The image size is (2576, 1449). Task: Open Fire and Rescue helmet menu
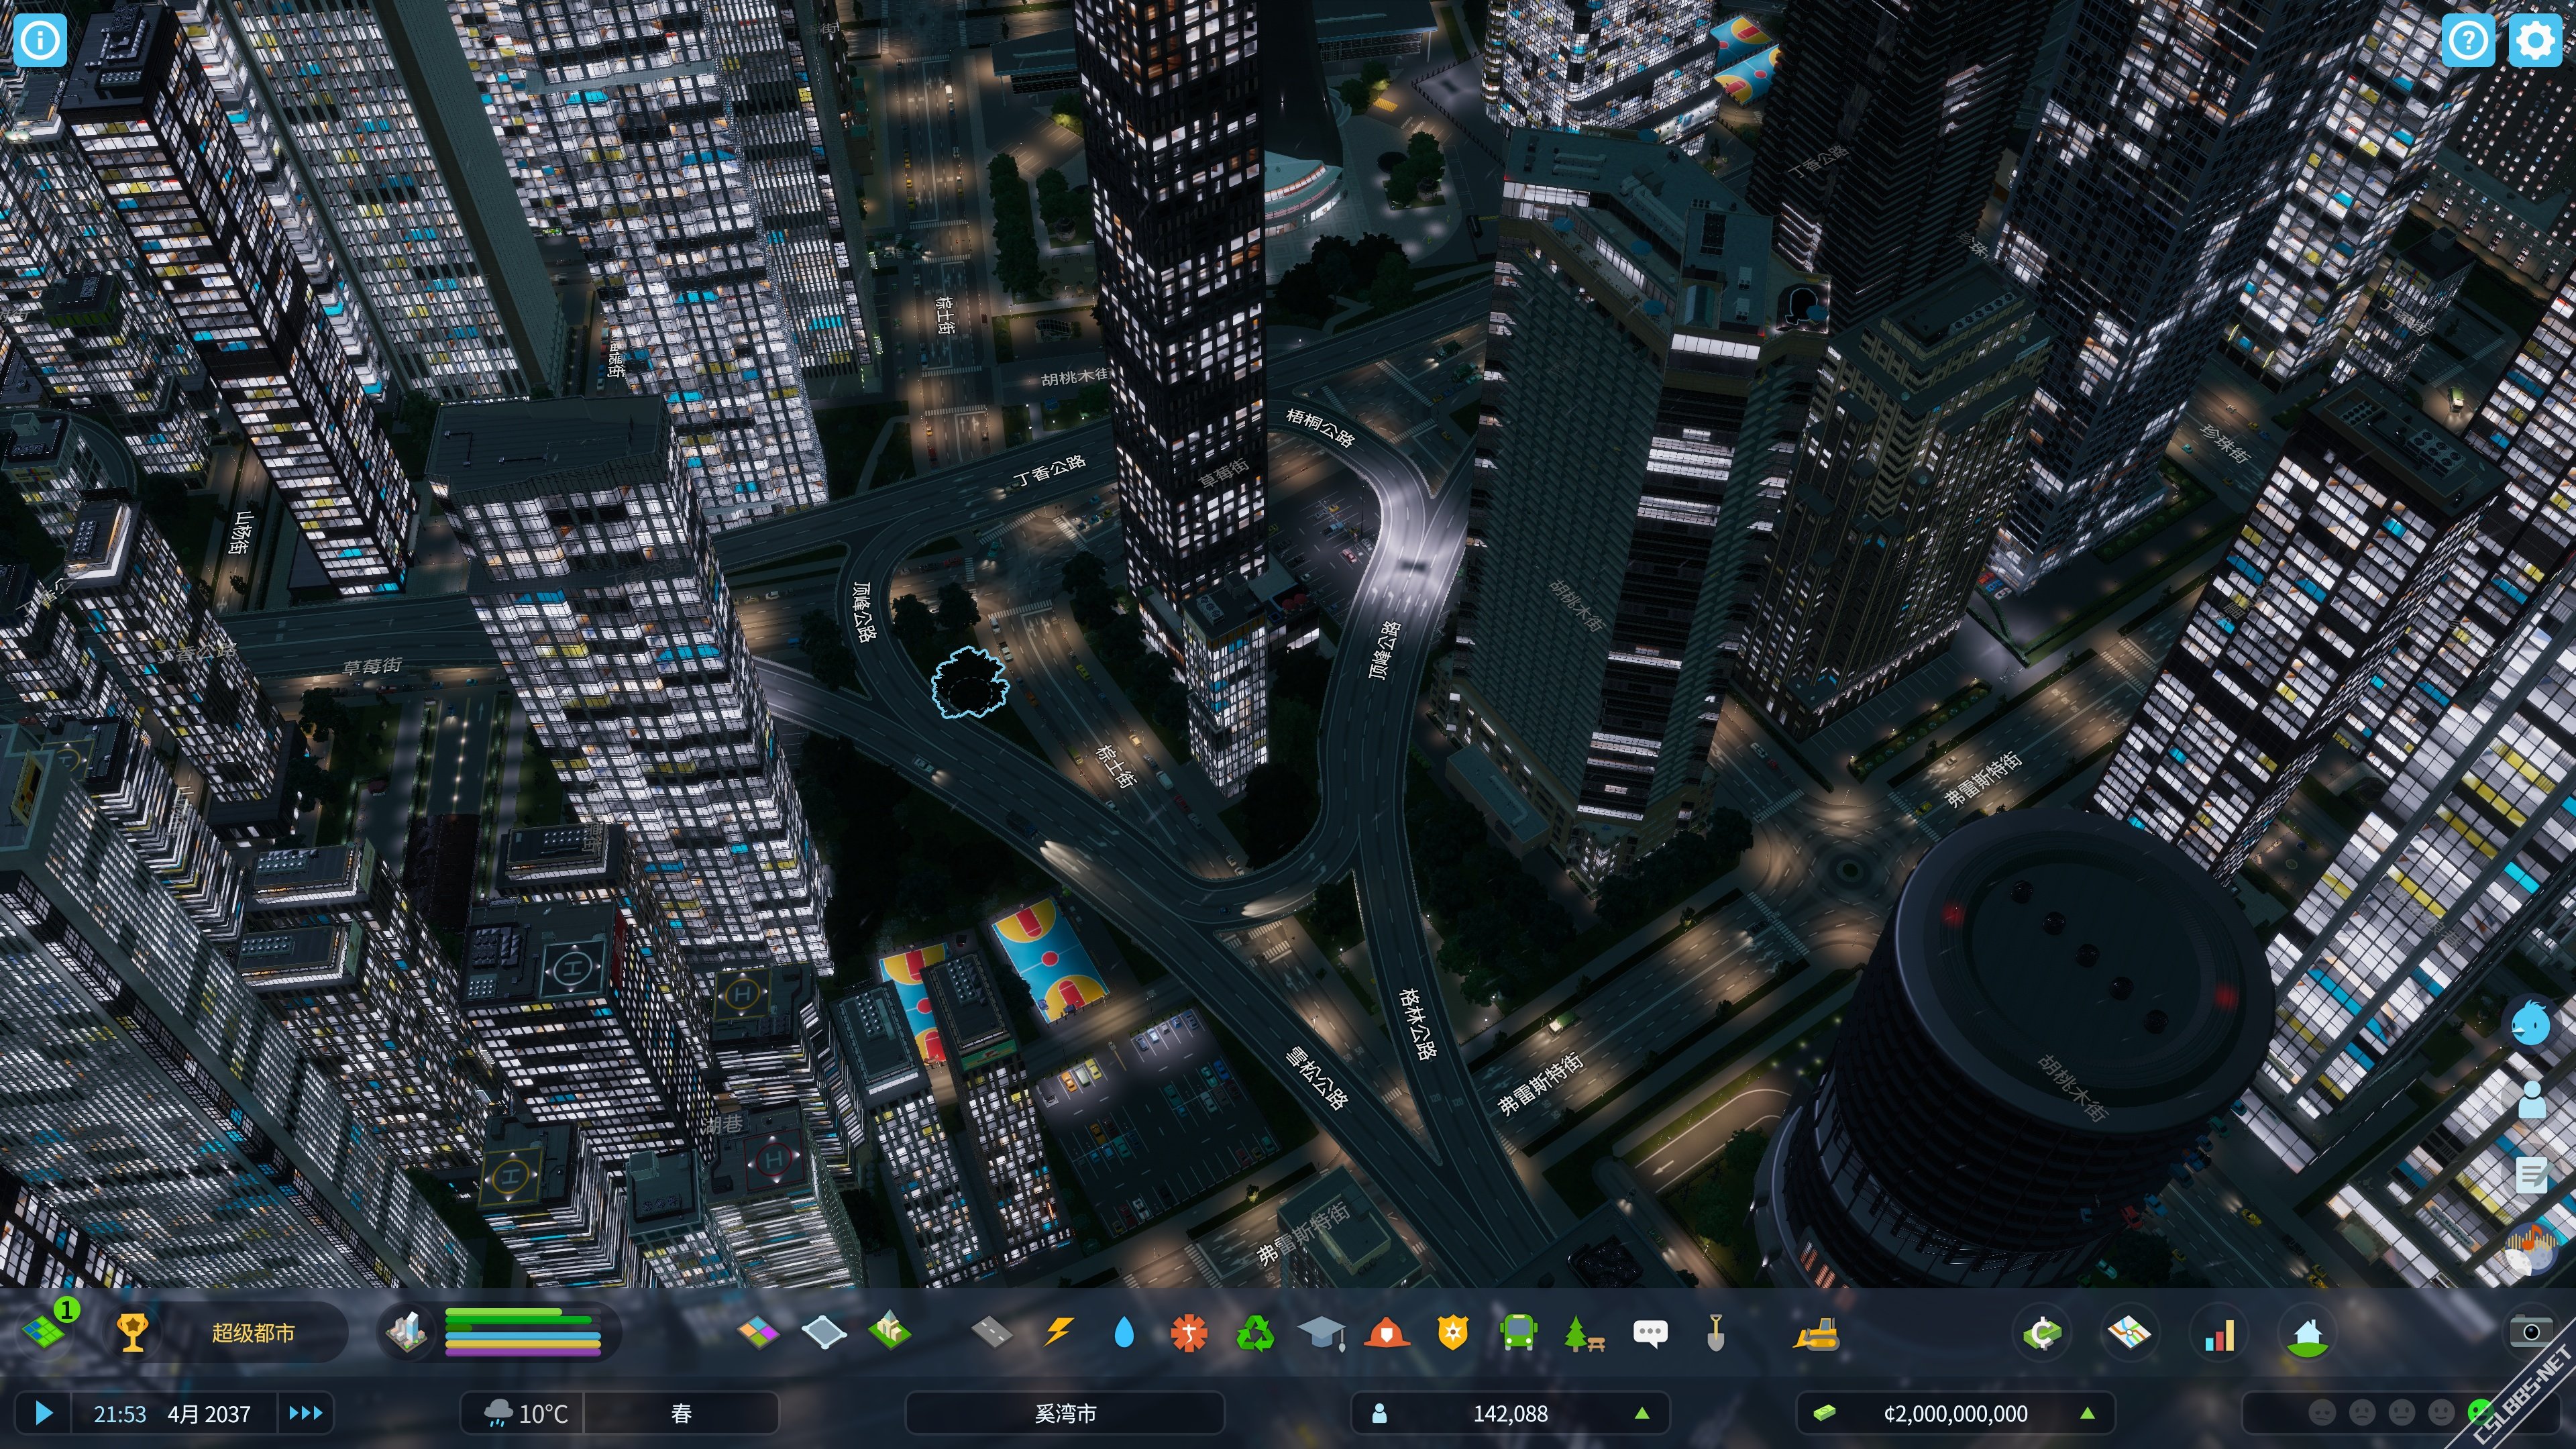(1387, 1332)
